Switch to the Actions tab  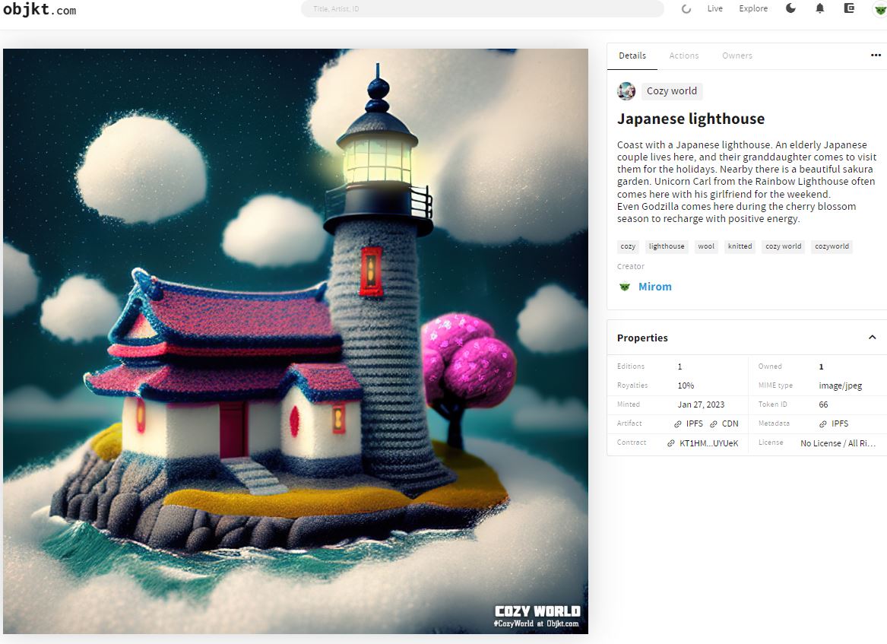(683, 55)
